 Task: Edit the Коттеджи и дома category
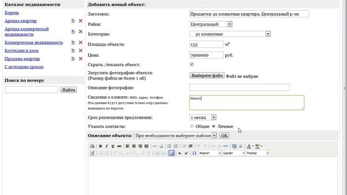(x=73, y=50)
